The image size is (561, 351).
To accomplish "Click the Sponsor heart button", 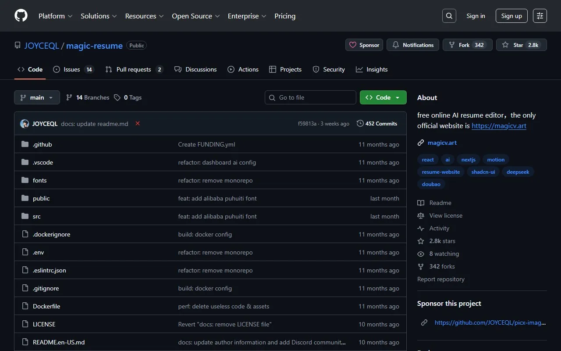I will click(x=364, y=45).
